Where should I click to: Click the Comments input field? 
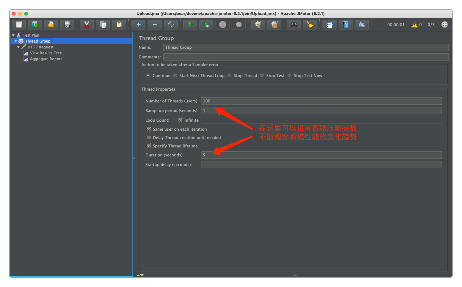click(x=306, y=57)
